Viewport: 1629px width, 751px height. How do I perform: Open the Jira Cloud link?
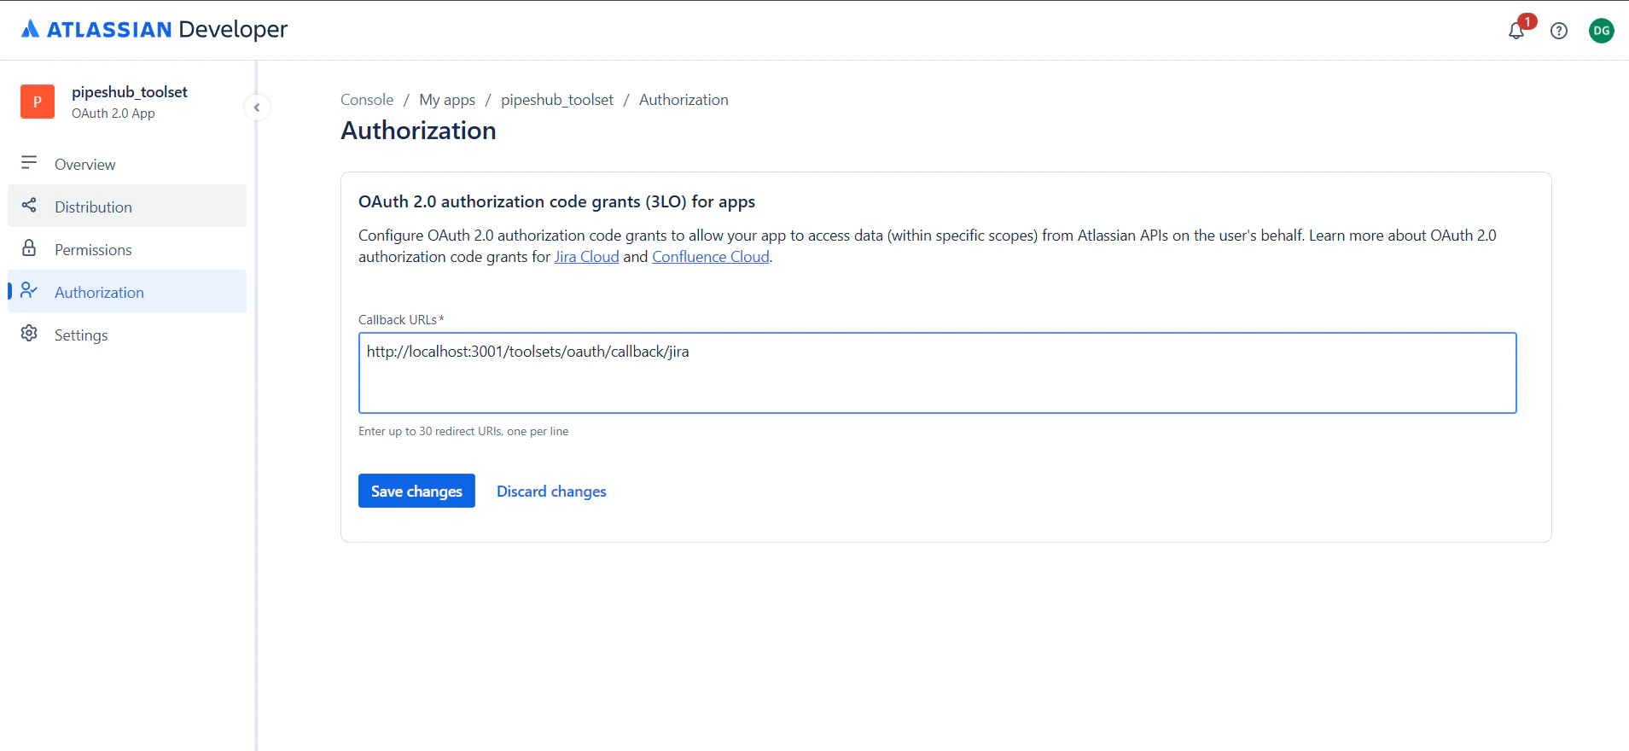tap(586, 257)
